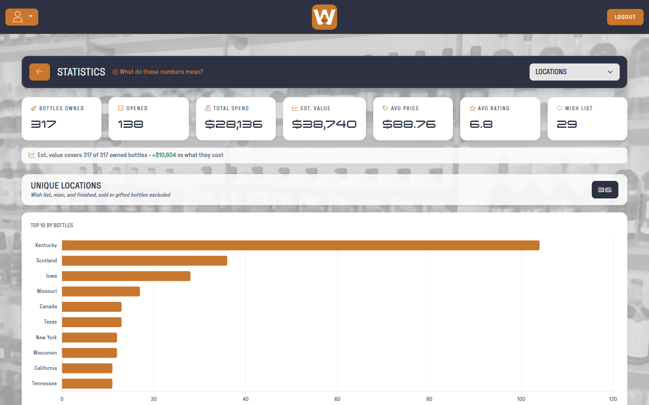This screenshot has height=405, width=649.
Task: Click the Iowa chart bar
Action: 126,276
